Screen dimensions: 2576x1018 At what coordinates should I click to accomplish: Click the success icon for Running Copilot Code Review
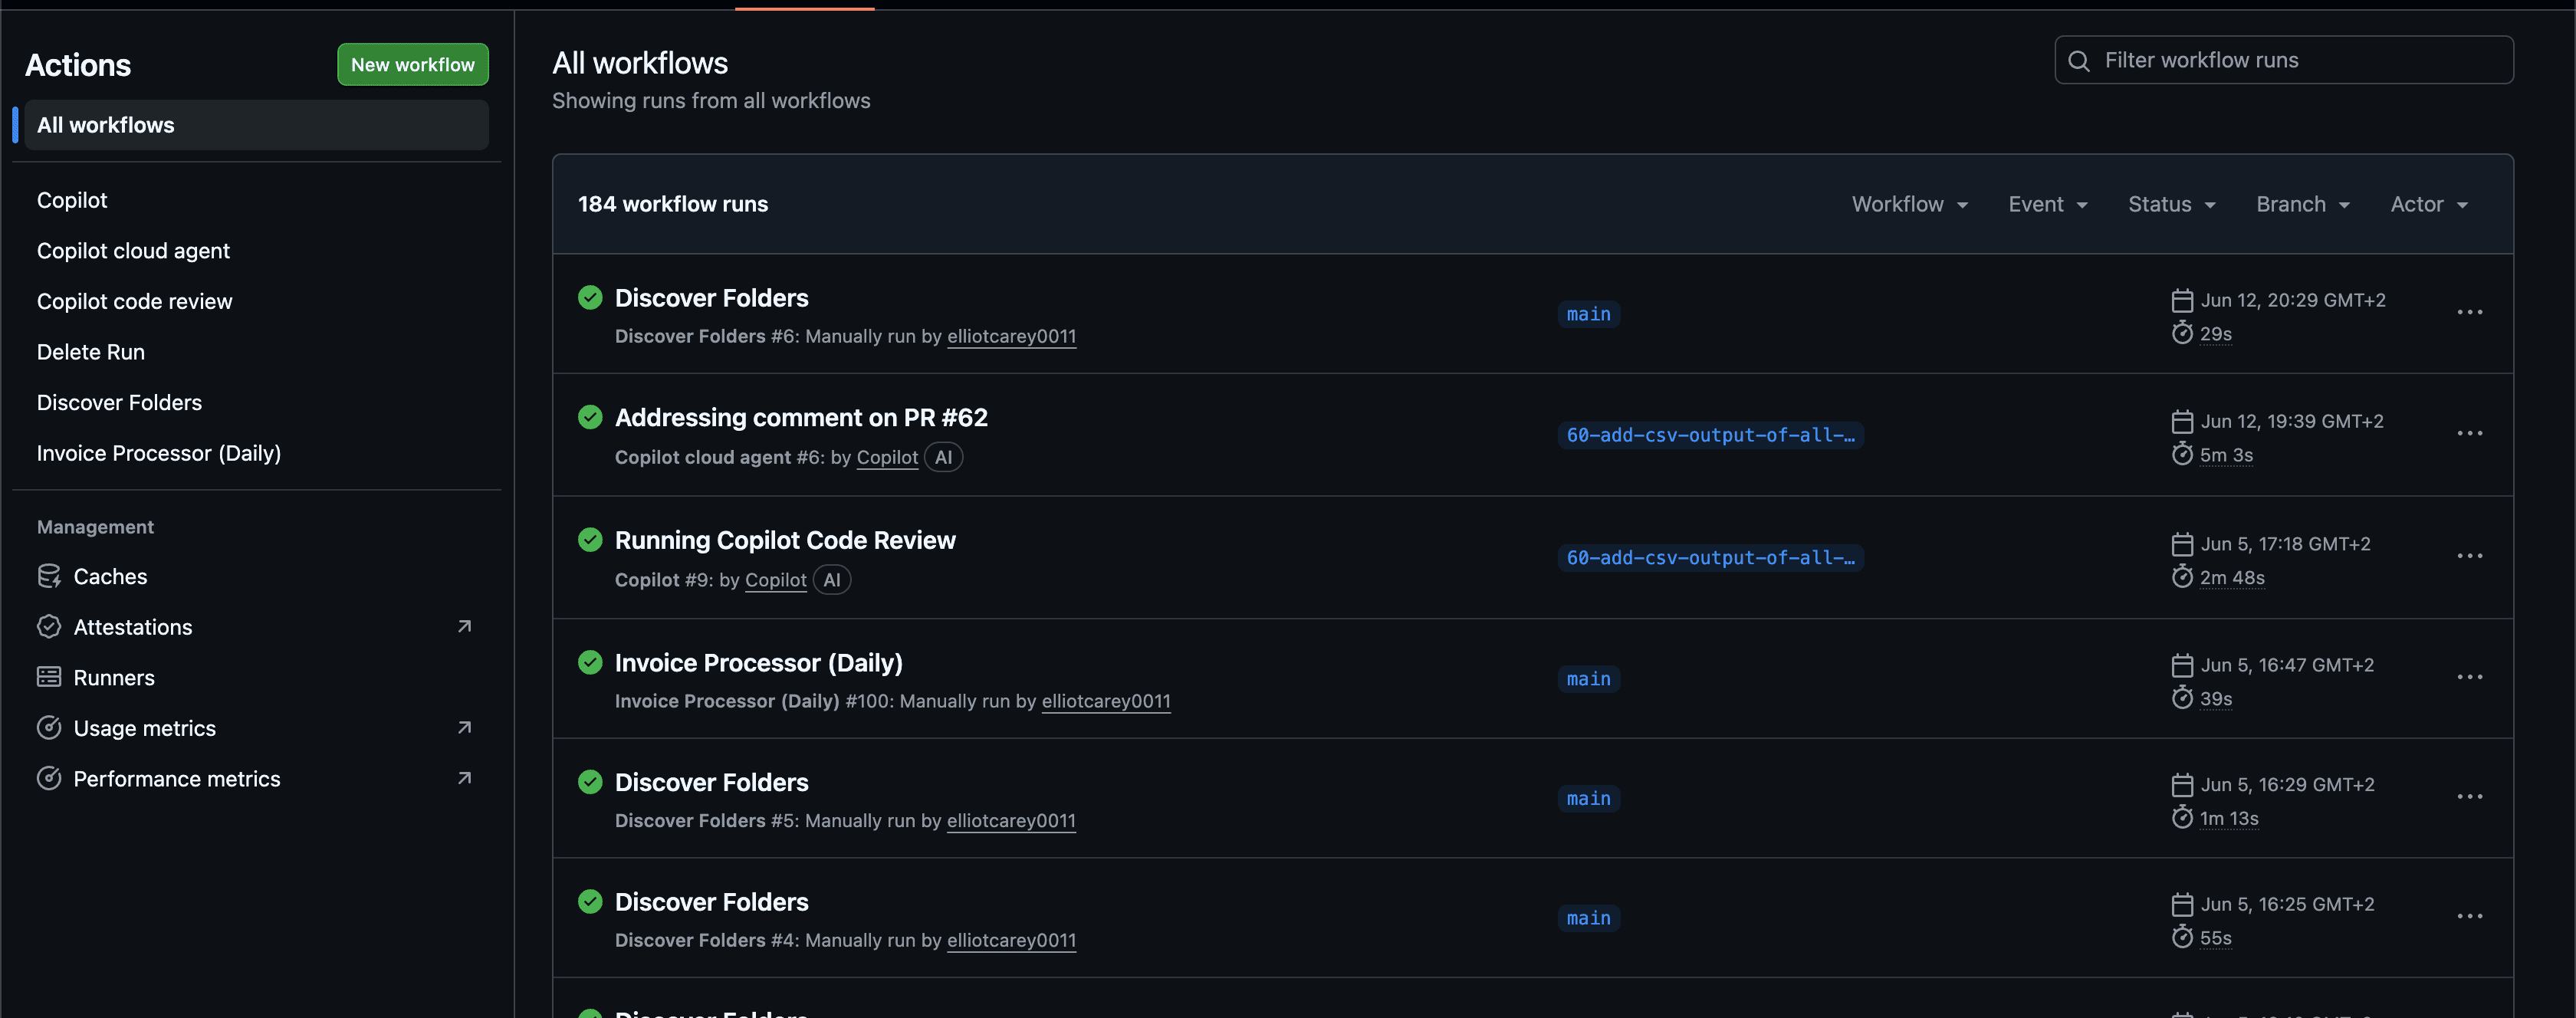pos(590,540)
